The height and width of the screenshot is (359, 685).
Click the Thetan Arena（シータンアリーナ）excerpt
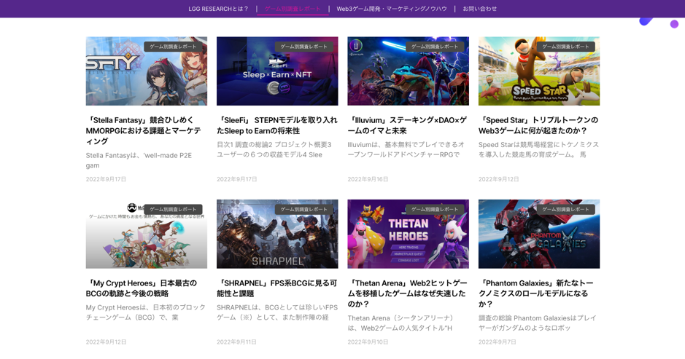pyautogui.click(x=402, y=323)
